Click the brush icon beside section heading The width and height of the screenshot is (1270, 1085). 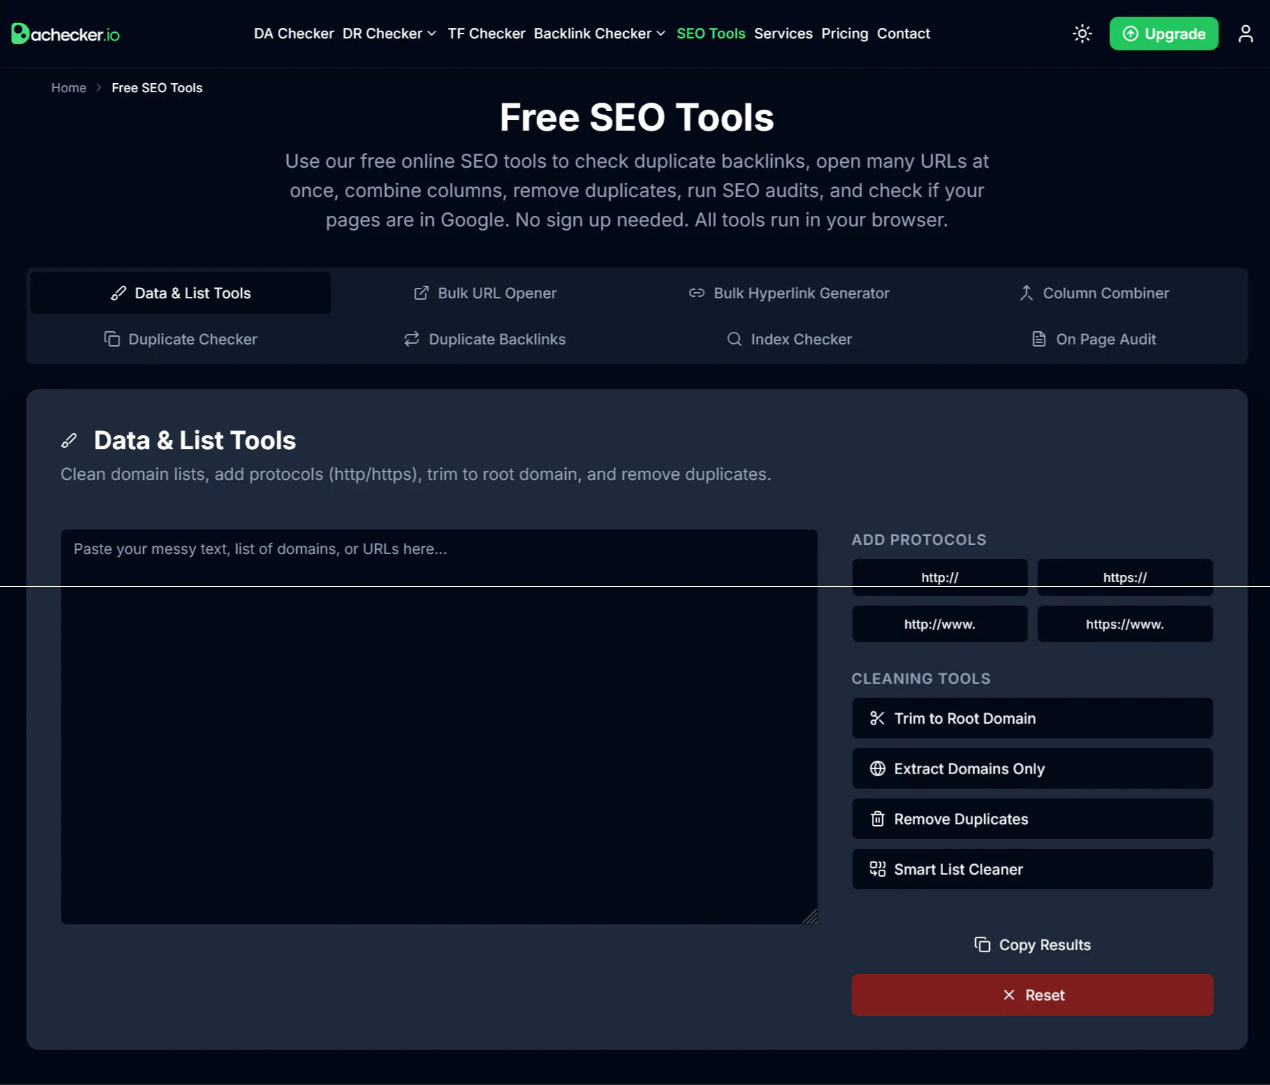[x=69, y=441]
